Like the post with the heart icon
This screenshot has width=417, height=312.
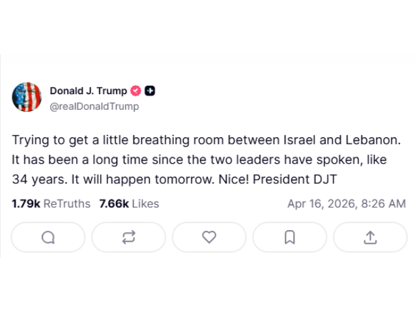click(x=209, y=238)
